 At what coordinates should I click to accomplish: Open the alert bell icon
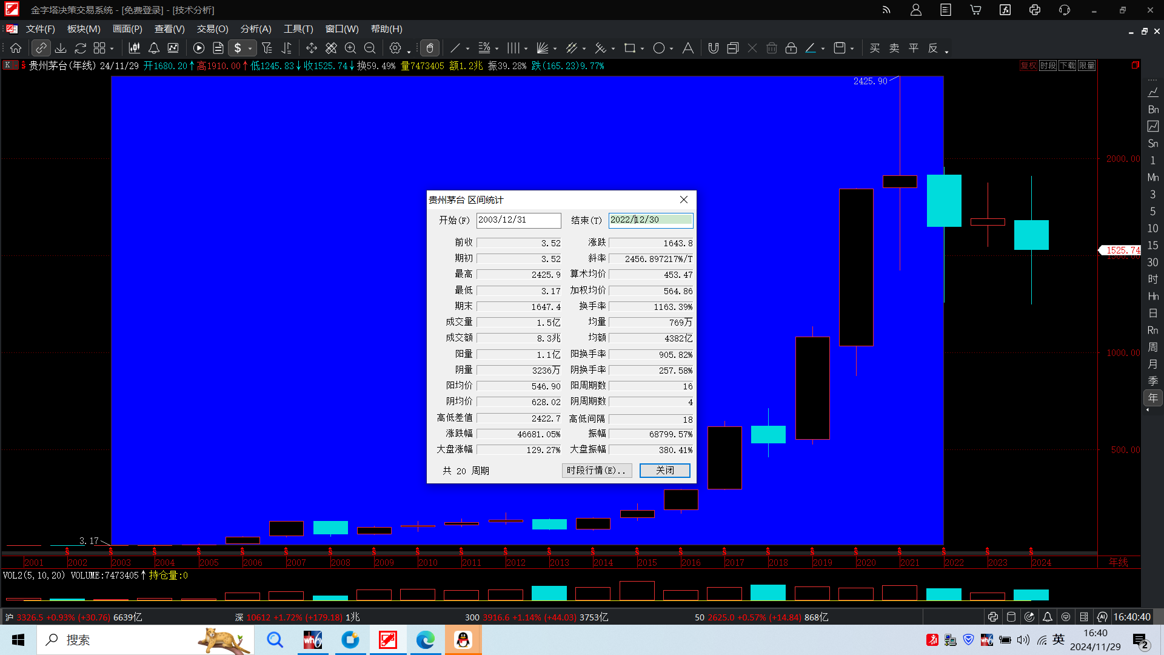pos(154,48)
